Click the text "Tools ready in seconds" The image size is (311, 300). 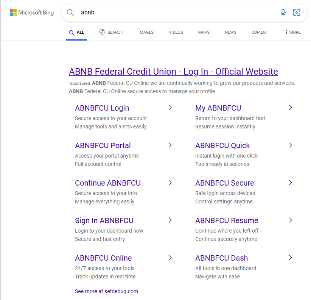(222, 164)
